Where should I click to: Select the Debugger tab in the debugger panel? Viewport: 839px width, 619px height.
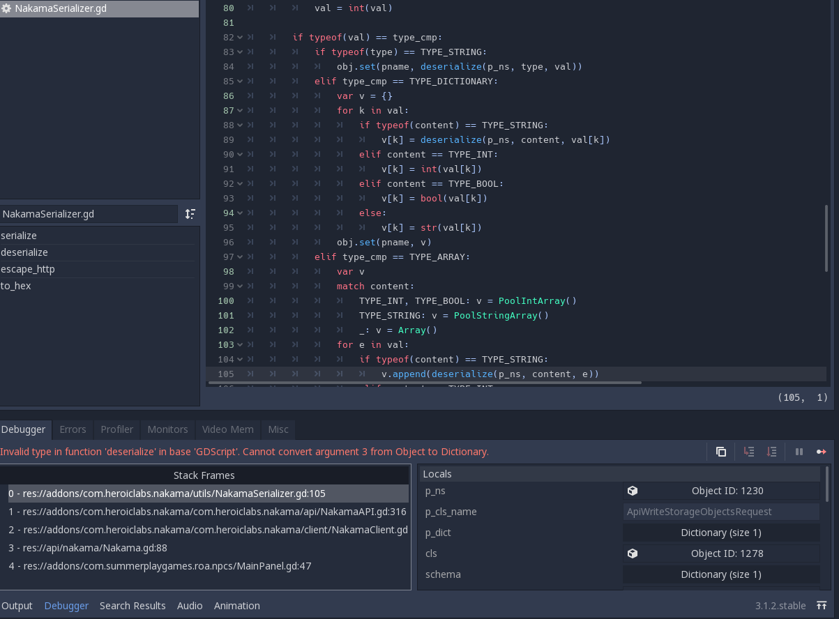(x=26, y=429)
